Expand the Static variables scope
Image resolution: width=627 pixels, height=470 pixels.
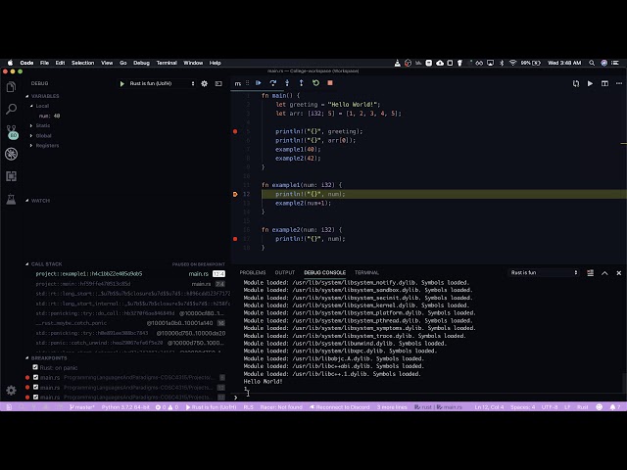pyautogui.click(x=31, y=125)
